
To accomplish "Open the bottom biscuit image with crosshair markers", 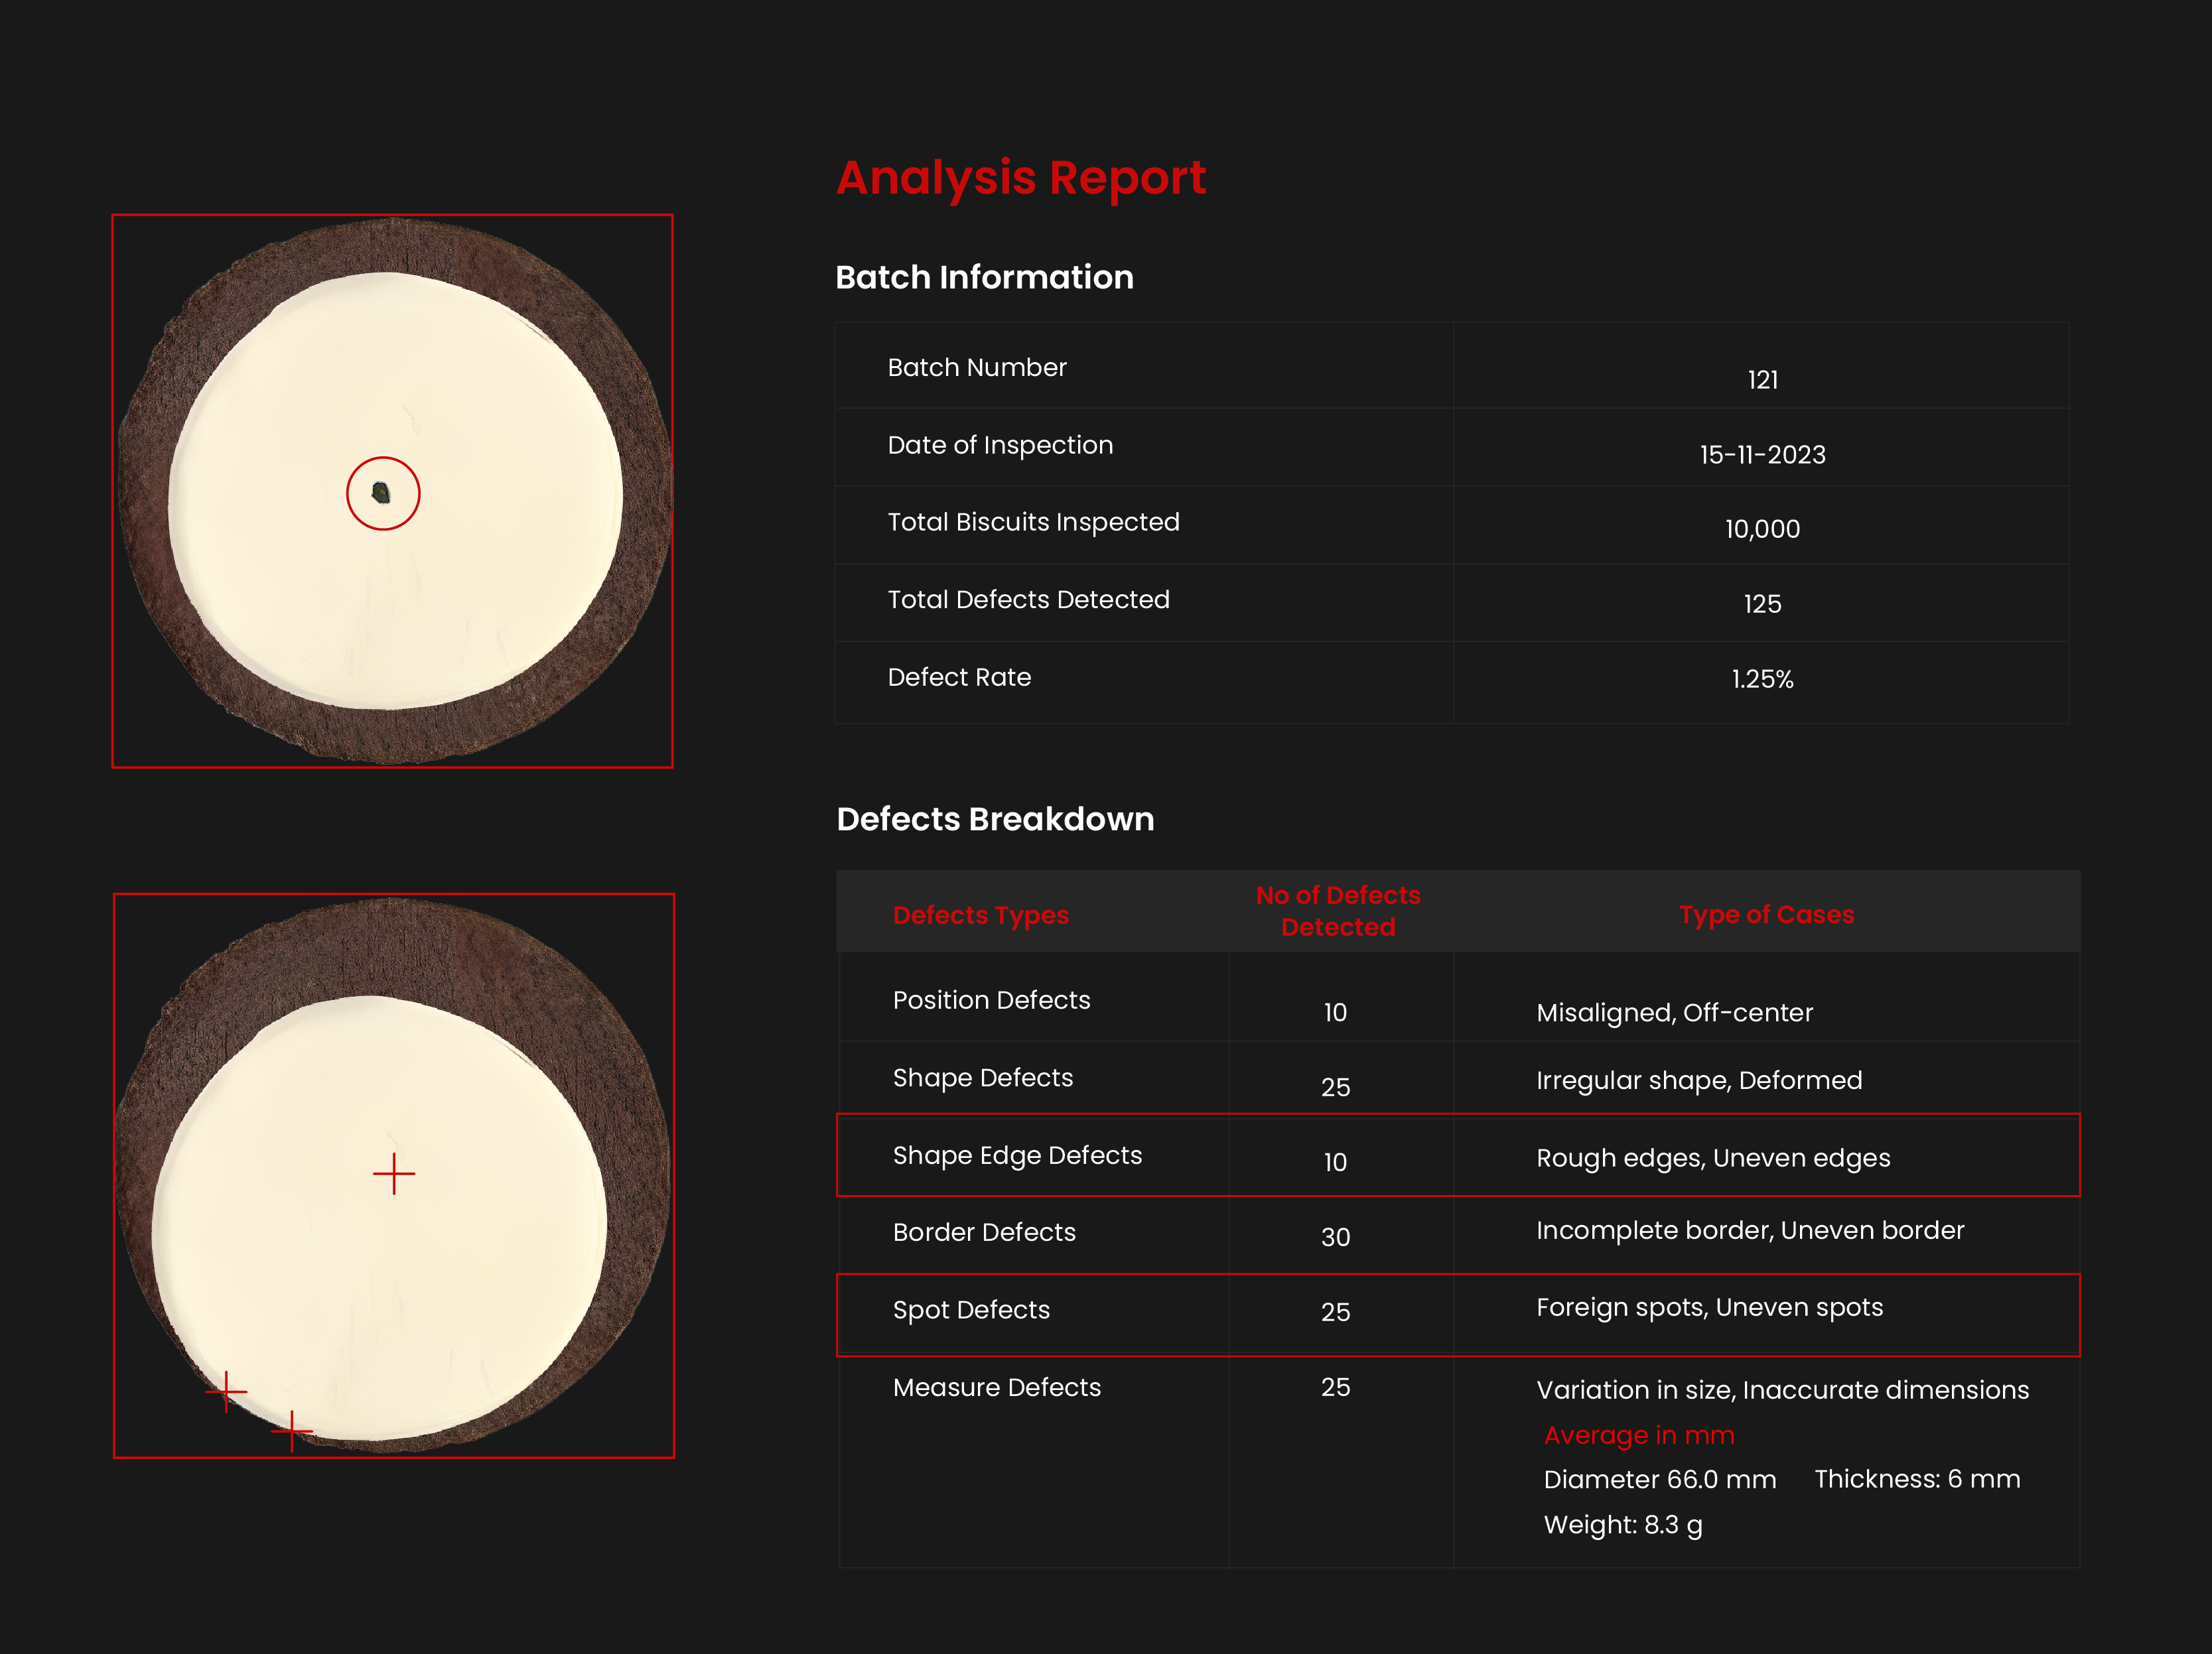I will click(393, 1175).
